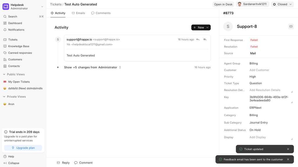
Task: Switch to the Comments tab
Action: click(101, 13)
